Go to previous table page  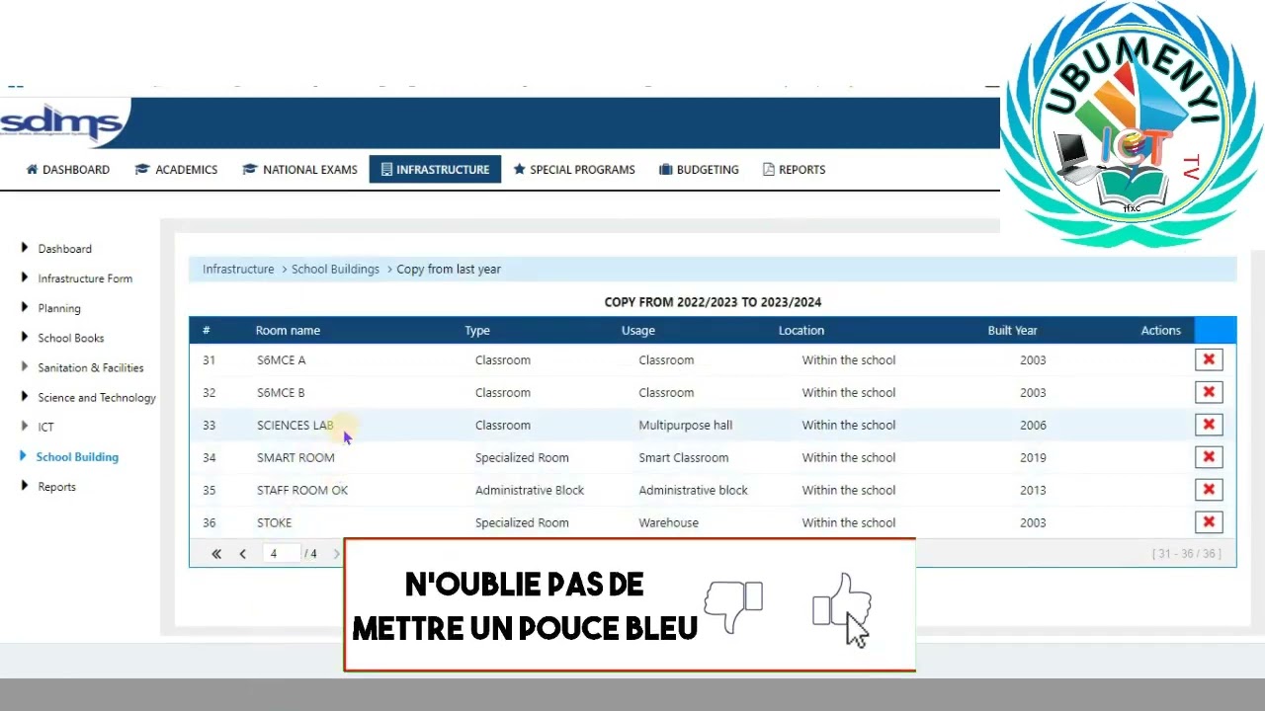(x=243, y=554)
